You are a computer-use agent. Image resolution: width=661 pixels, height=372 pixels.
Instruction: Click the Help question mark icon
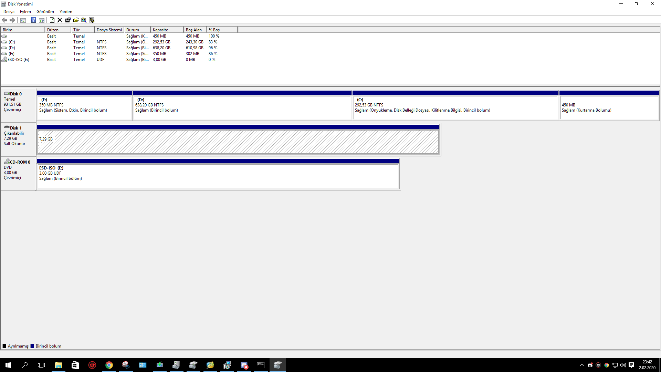[x=33, y=20]
